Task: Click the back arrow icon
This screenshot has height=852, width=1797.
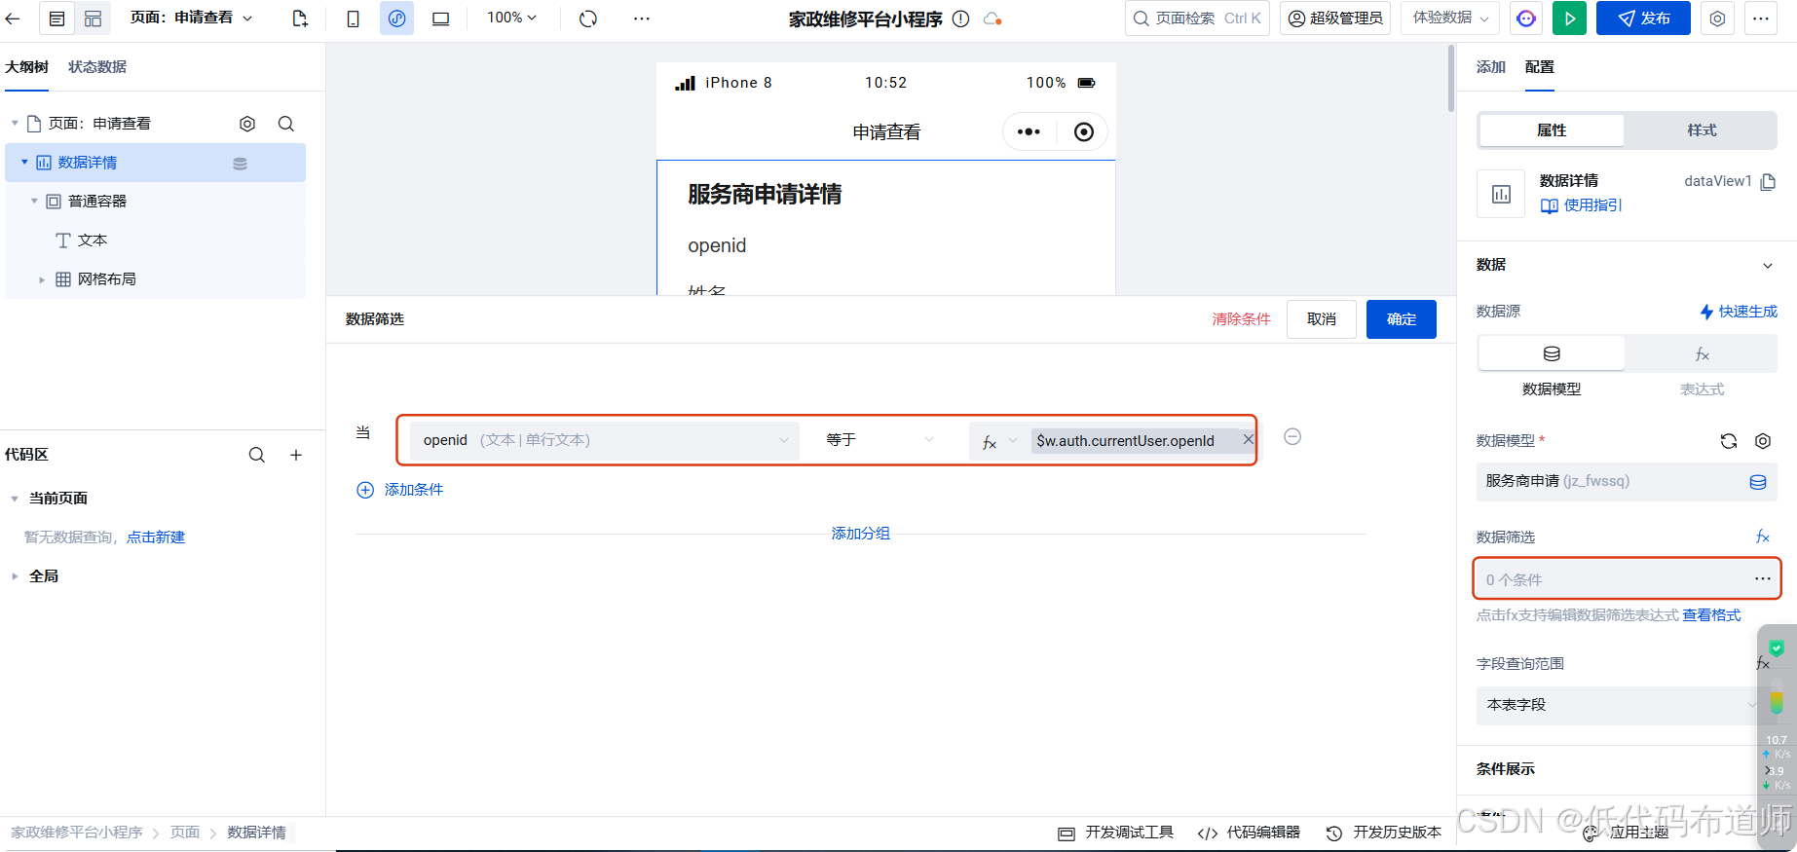Action: click(13, 19)
